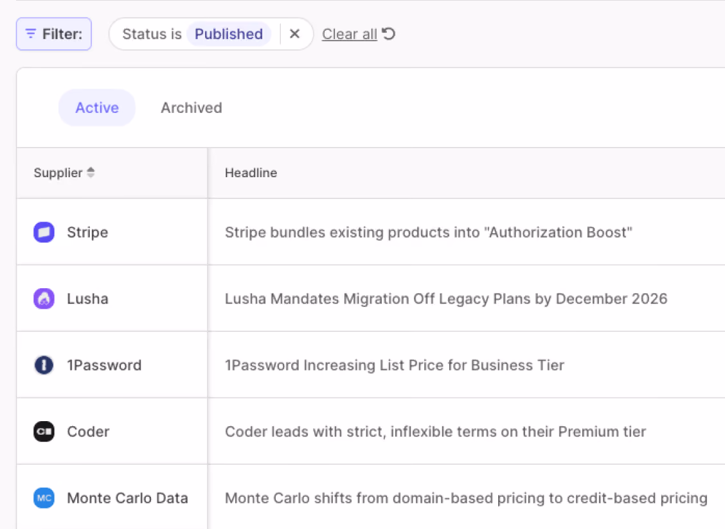Click the Lusha supplier logo icon
The image size is (725, 529).
(44, 299)
